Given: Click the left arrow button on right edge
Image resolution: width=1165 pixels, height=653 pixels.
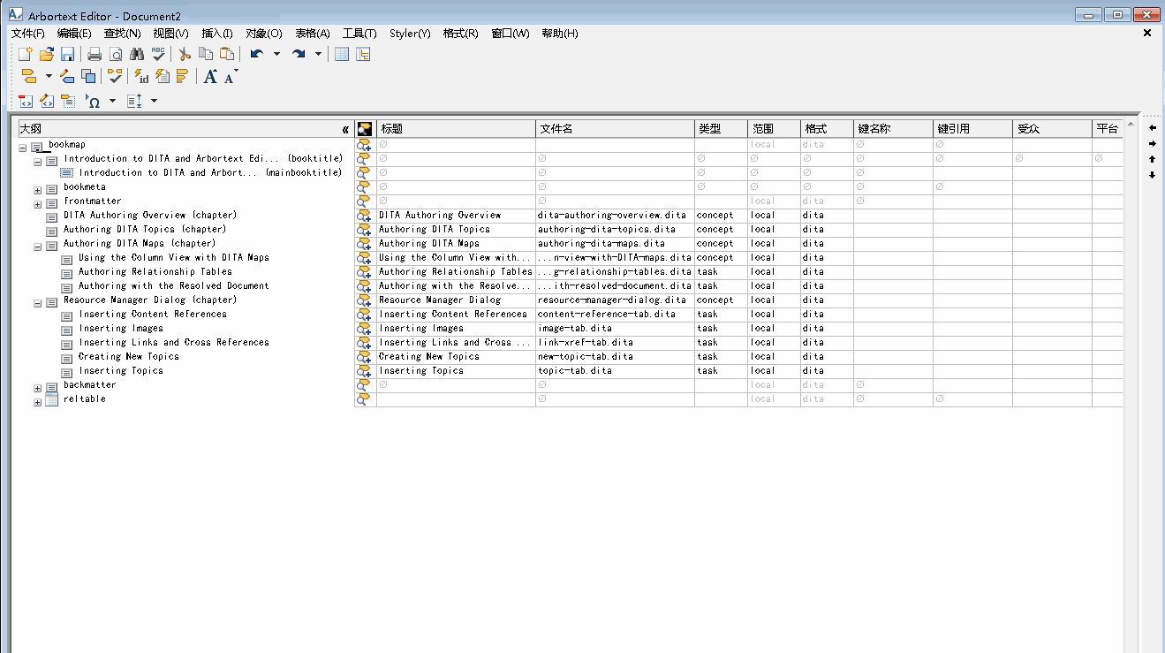Looking at the screenshot, I should pos(1153,127).
